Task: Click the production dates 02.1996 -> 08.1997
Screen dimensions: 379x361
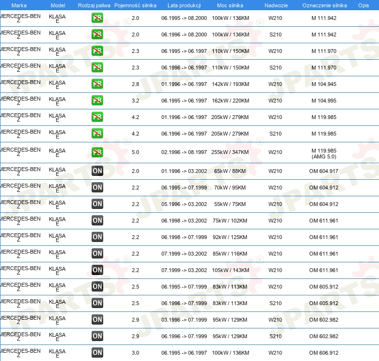Action: [184, 153]
